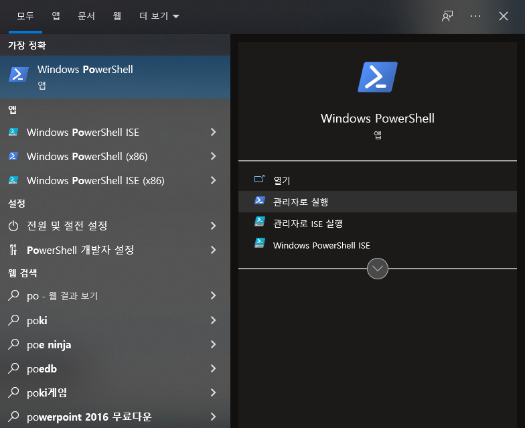This screenshot has height=428, width=525.
Task: Click the Windows PowerShell ISE app icon
Action: click(13, 132)
